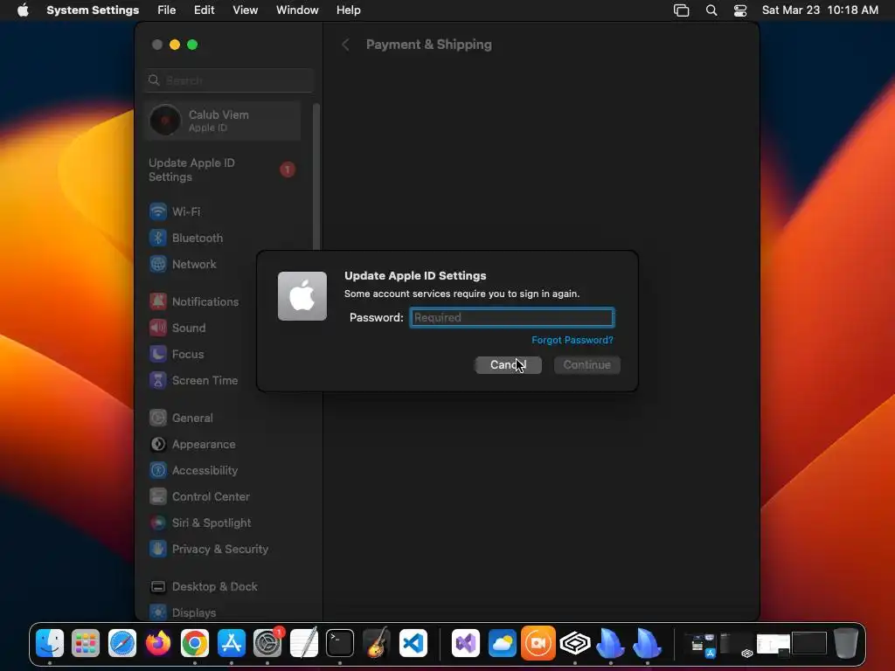Open the View menu

(245, 10)
